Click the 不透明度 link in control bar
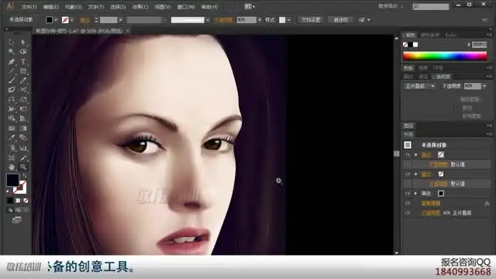The height and width of the screenshot is (279, 496). point(224,20)
